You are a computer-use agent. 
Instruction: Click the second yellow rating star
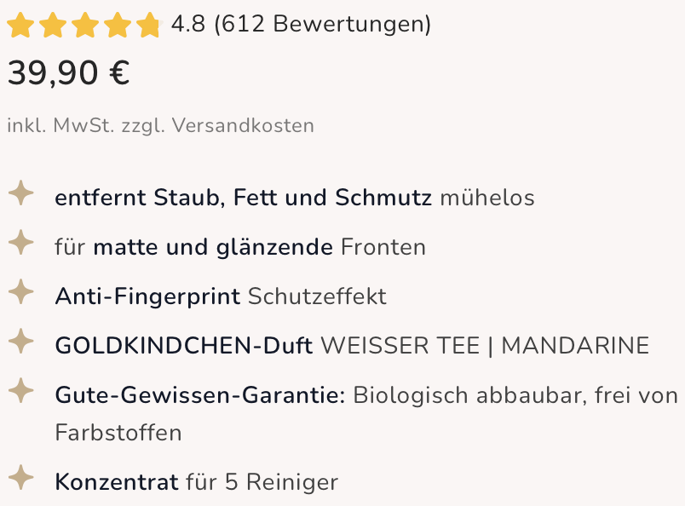[53, 25]
